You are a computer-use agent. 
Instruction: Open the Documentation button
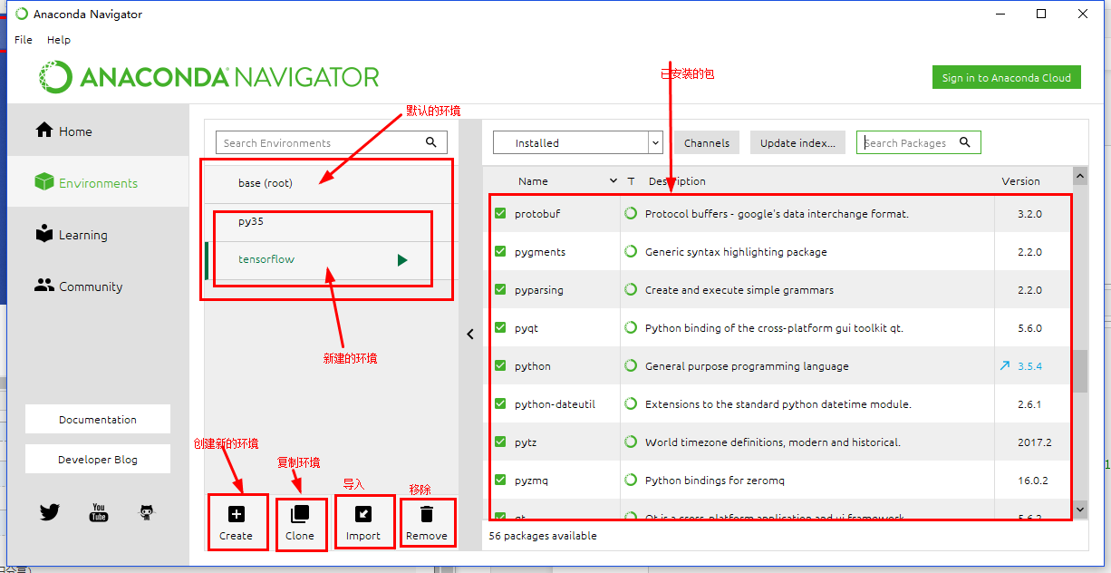click(x=98, y=420)
